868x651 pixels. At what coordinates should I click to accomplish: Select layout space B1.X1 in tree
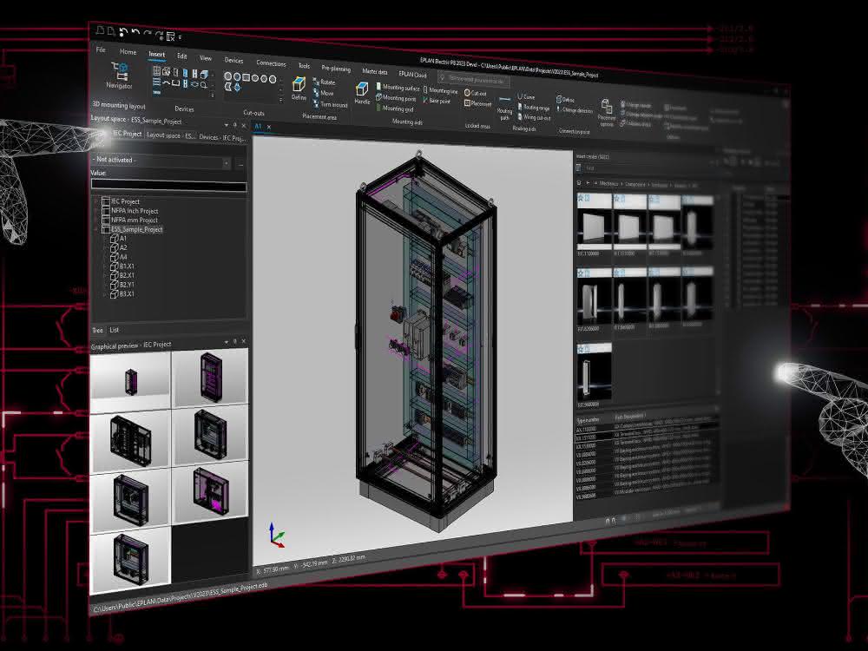click(x=122, y=266)
